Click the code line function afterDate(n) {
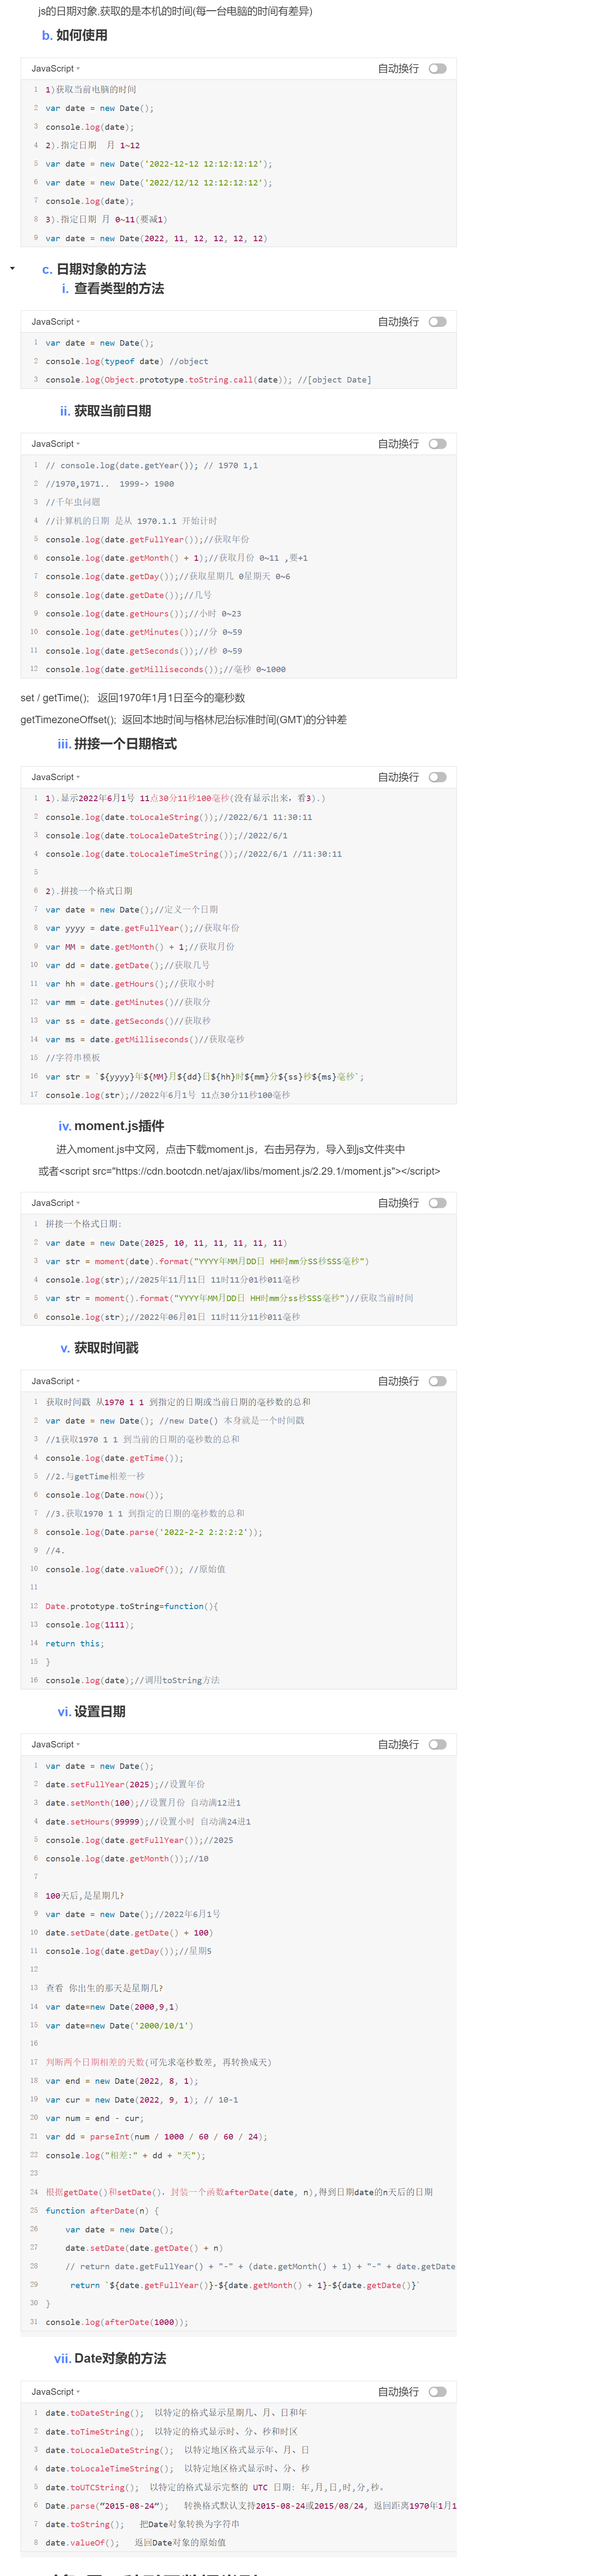This screenshot has height=2576, width=602. [x=102, y=2211]
